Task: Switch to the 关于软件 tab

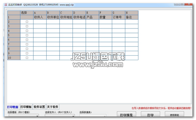Action: [52, 107]
